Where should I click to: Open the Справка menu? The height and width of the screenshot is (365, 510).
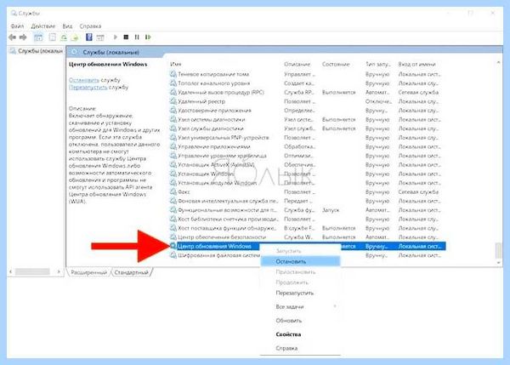click(90, 26)
